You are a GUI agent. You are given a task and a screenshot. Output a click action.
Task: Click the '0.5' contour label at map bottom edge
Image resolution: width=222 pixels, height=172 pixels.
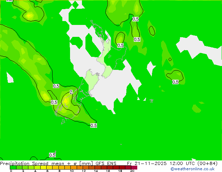coord(52,155)
